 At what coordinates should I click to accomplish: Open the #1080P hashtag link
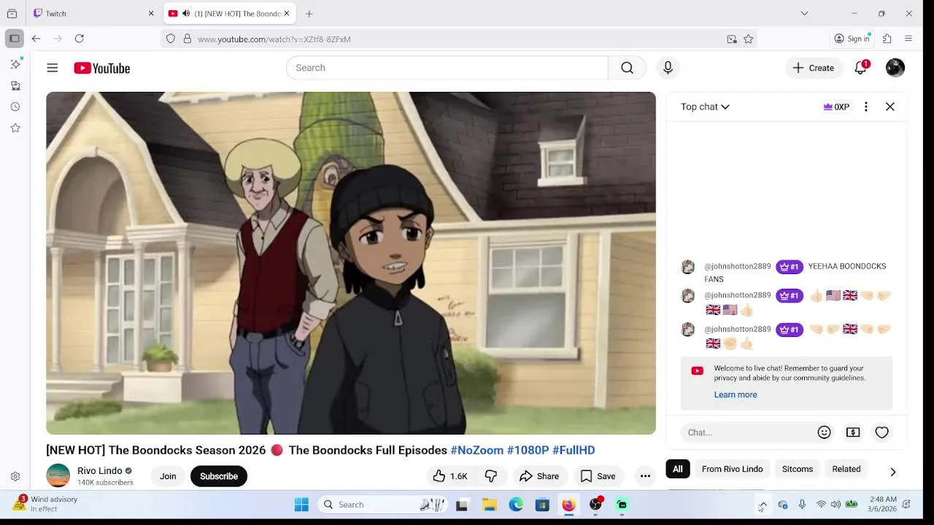(x=528, y=450)
